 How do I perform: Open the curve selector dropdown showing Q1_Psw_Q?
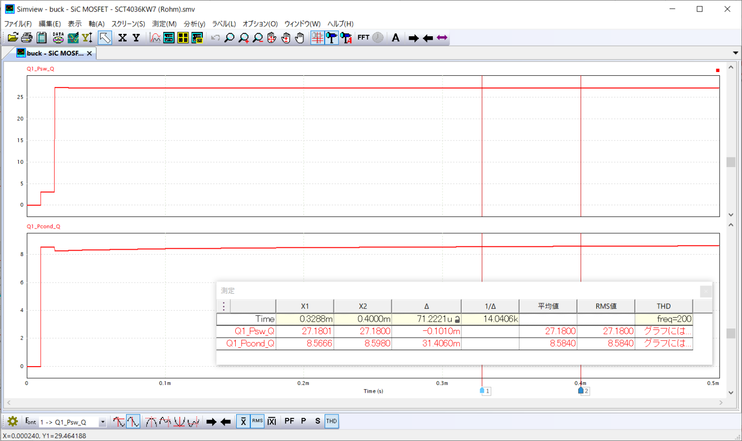coord(102,422)
